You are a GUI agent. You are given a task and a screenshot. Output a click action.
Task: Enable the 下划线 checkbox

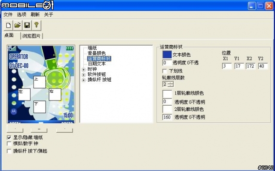point(165,71)
